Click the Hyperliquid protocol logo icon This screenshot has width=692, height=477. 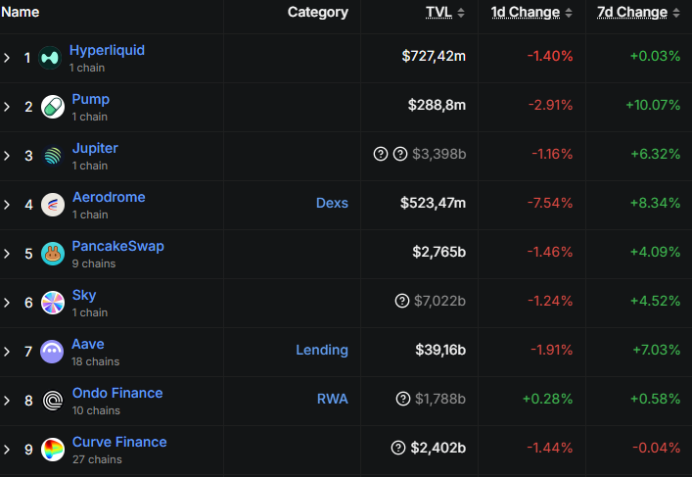tap(50, 58)
